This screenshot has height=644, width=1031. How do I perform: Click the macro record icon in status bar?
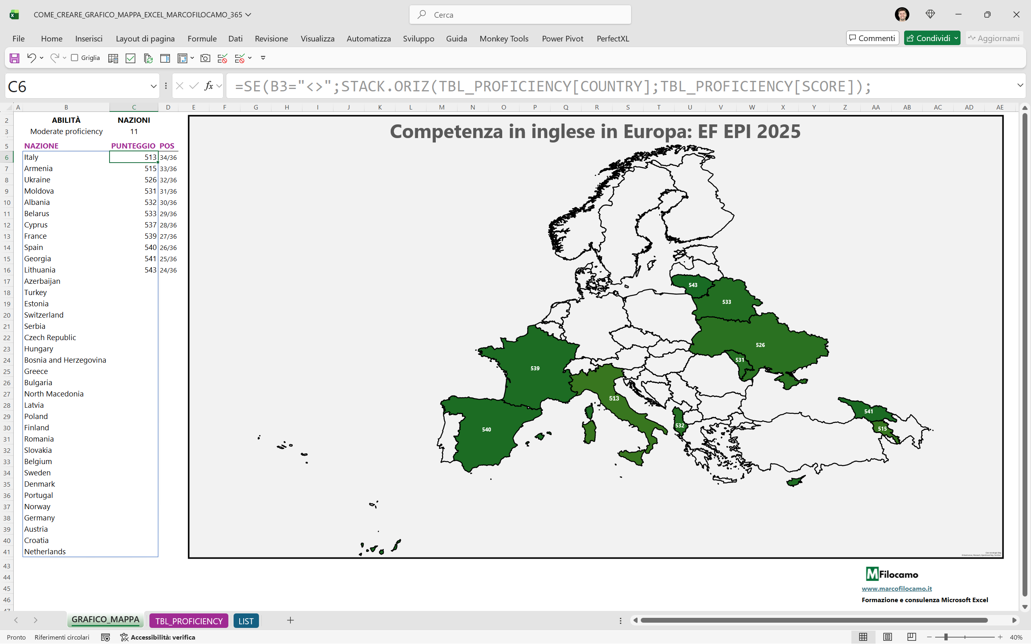pos(105,637)
